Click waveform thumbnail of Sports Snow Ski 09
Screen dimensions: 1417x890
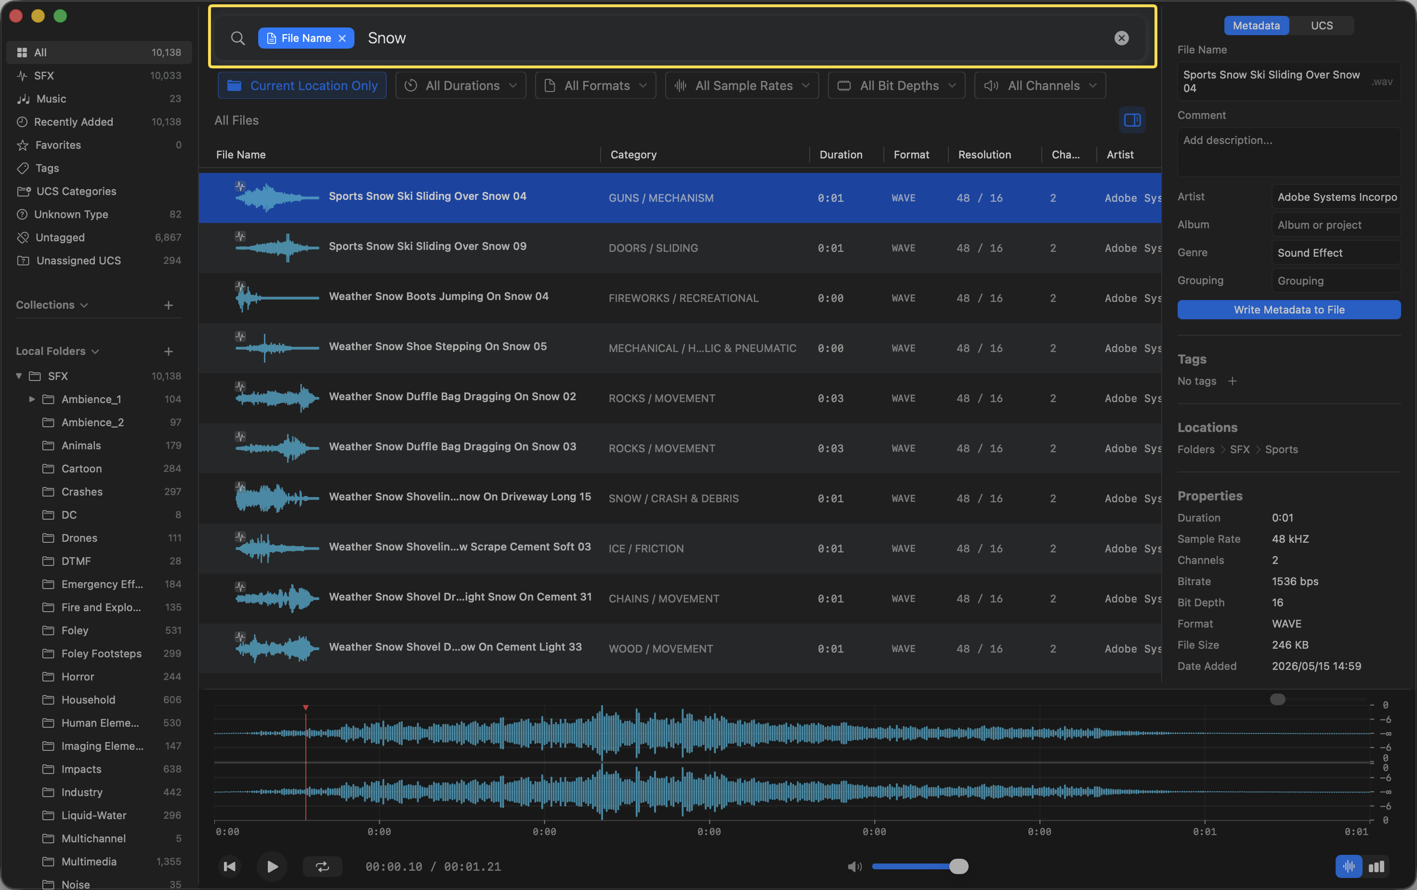tap(277, 248)
